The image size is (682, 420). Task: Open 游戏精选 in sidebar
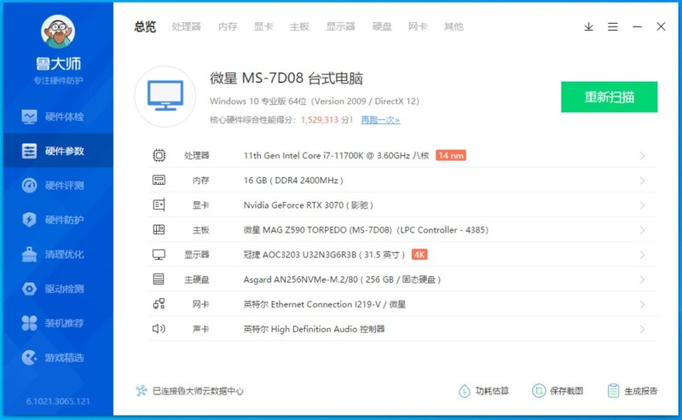[x=55, y=358]
